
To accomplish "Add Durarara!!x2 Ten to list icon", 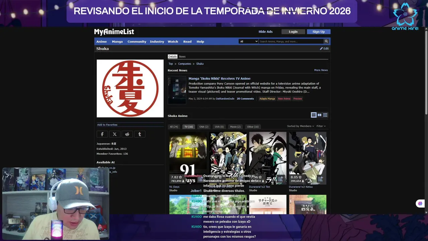I will 280,179.
